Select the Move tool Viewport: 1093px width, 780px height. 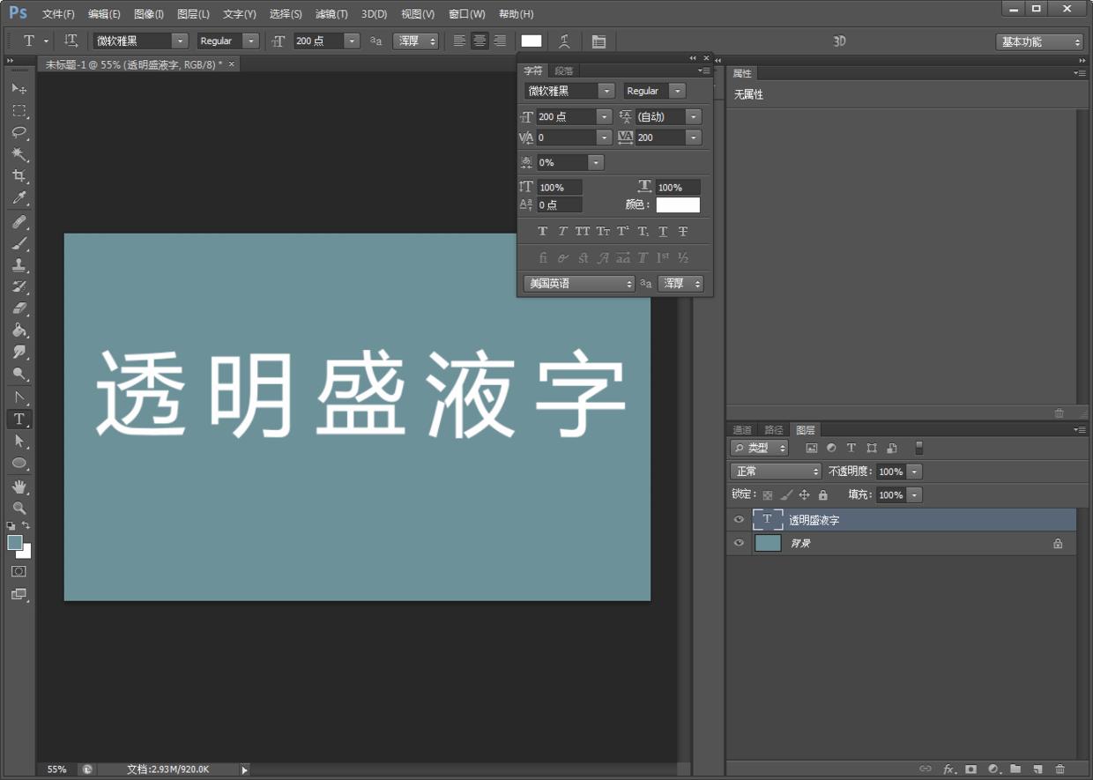tap(20, 88)
